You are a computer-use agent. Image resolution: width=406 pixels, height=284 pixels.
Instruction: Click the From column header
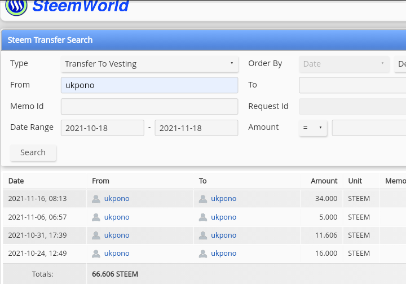pyautogui.click(x=100, y=181)
